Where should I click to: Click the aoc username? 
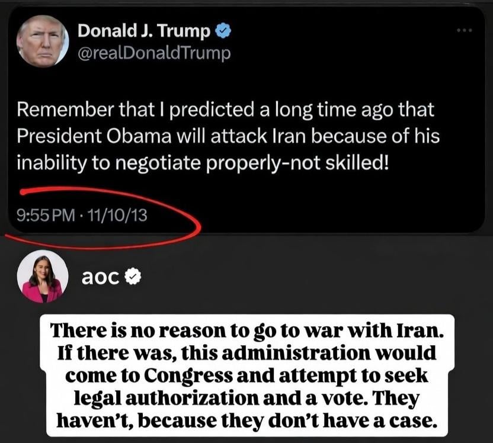coord(100,277)
